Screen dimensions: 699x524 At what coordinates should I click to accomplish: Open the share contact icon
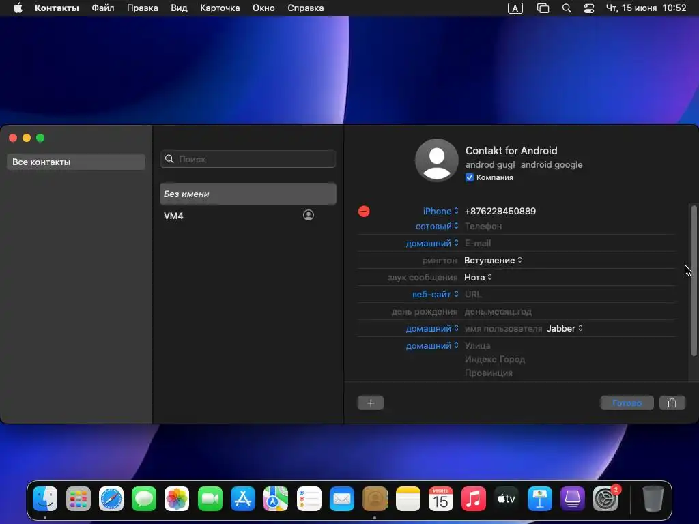[672, 403]
